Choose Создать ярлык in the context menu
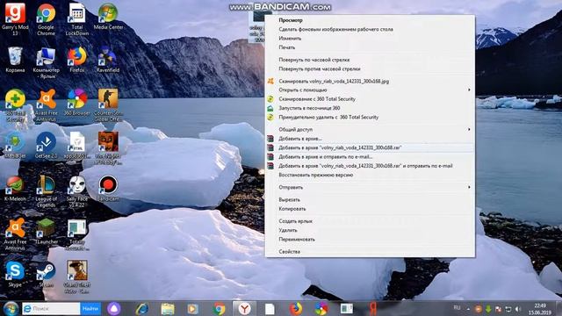This screenshot has height=316, width=562. tap(370, 221)
